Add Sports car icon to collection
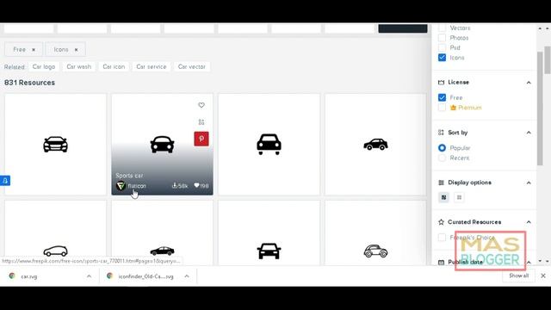The image size is (551, 310). tap(201, 122)
